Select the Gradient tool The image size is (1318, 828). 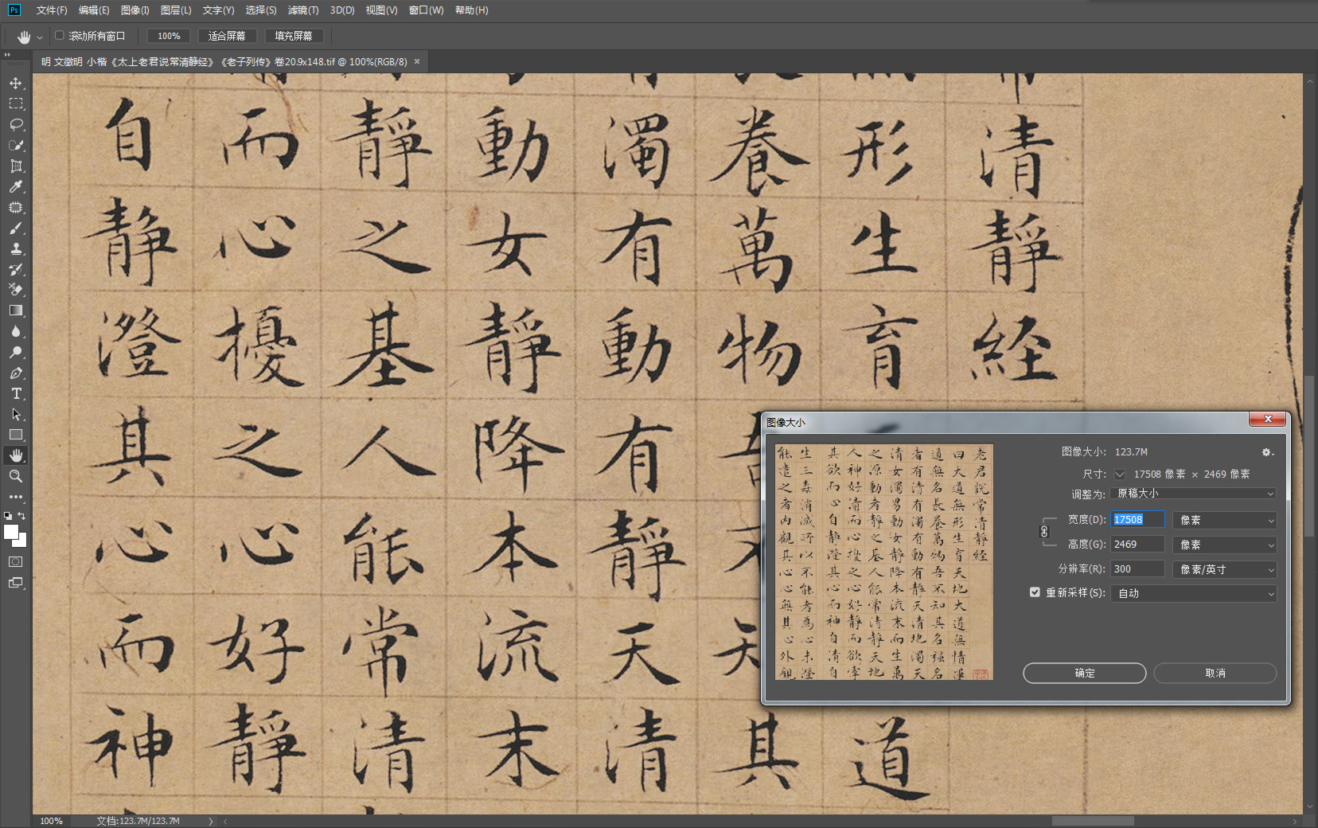[x=16, y=310]
